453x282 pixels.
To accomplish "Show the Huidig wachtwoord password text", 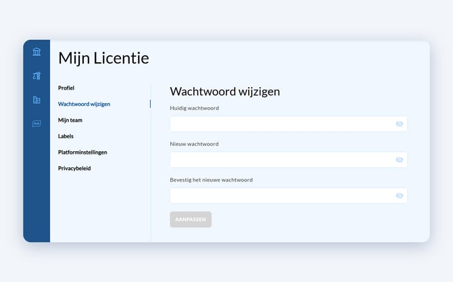I will coord(400,124).
